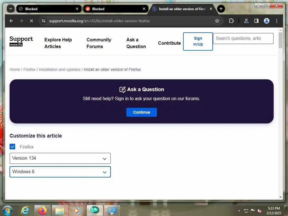Open the Contribute menu item
This screenshot has height=216, width=288.
click(x=169, y=43)
